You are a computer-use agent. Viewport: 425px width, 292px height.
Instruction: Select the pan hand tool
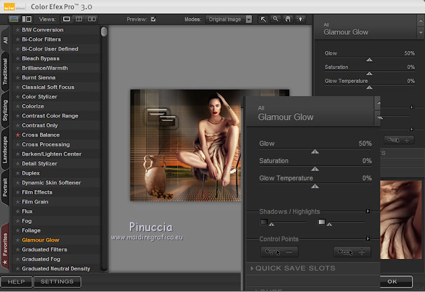pyautogui.click(x=287, y=19)
